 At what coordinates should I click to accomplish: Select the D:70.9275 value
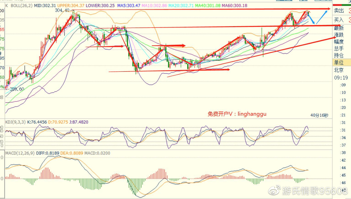tap(59, 122)
